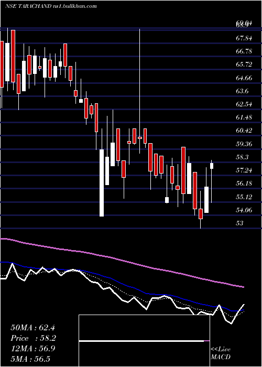Click the 50MA : 62.4 reading

pyautogui.click(x=32, y=328)
